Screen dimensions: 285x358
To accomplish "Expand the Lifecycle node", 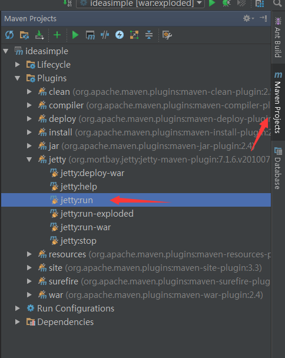I will click(18, 65).
